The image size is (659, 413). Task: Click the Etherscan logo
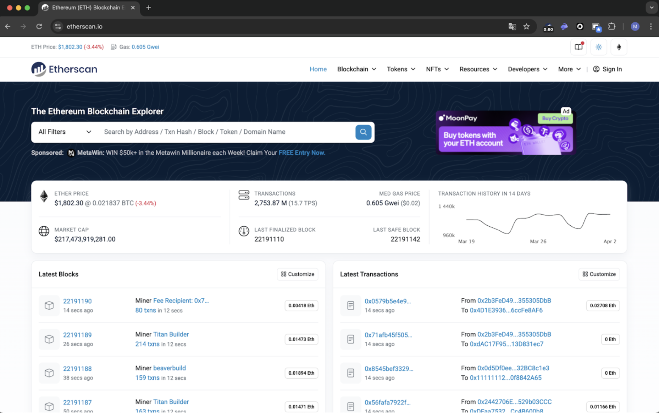[x=64, y=69]
